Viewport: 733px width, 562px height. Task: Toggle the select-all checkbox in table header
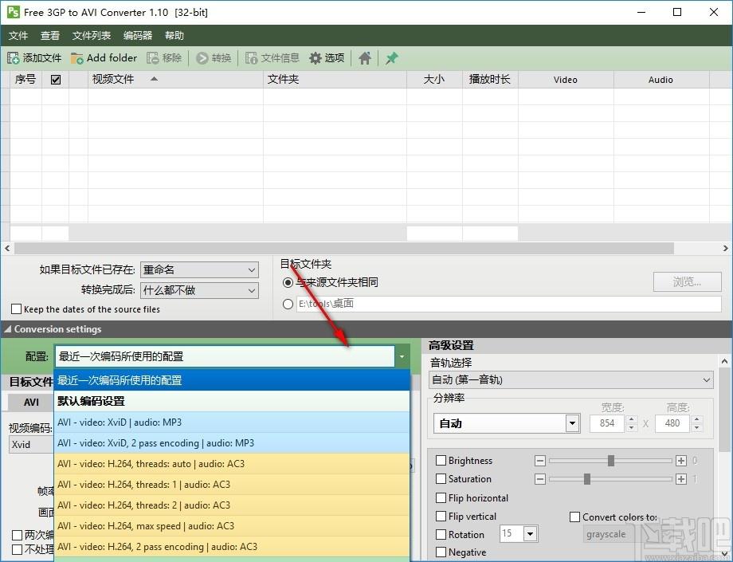pyautogui.click(x=56, y=80)
